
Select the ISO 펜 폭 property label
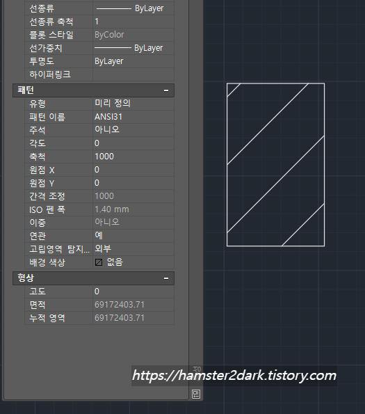[47, 209]
